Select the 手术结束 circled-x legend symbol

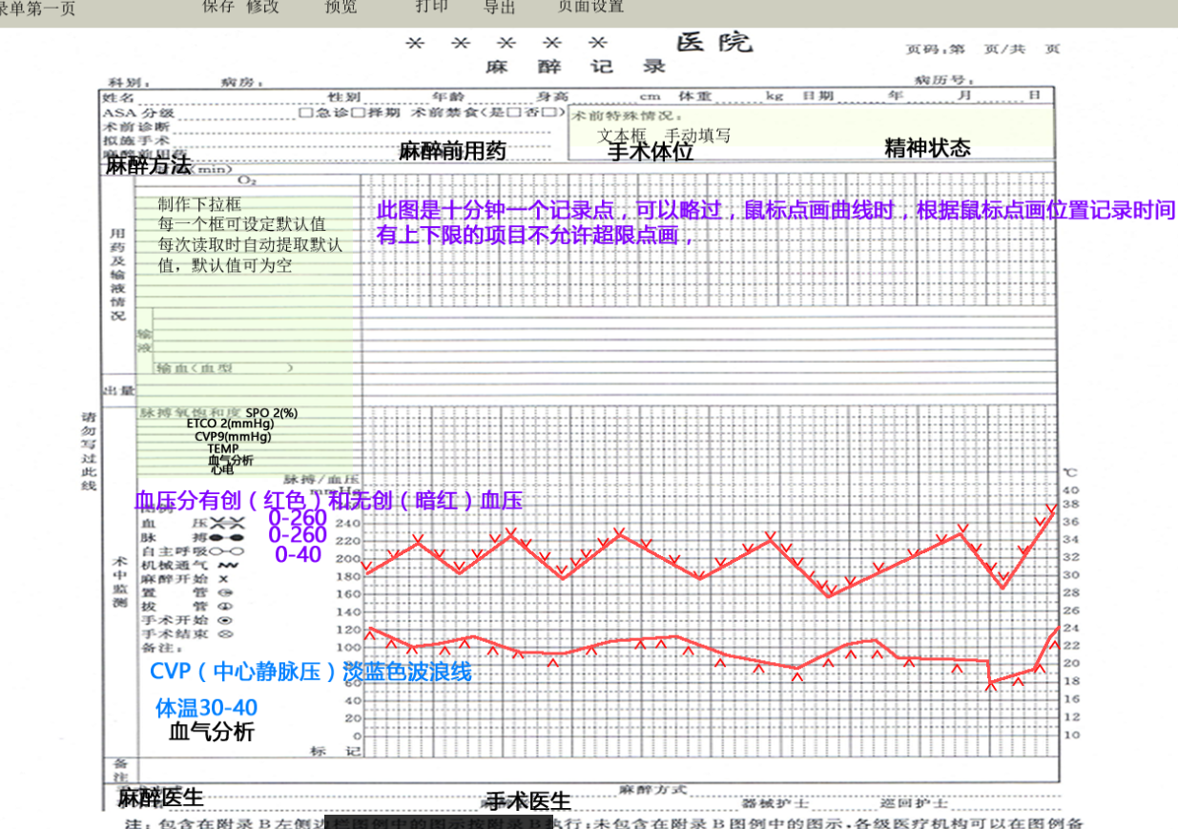click(223, 632)
